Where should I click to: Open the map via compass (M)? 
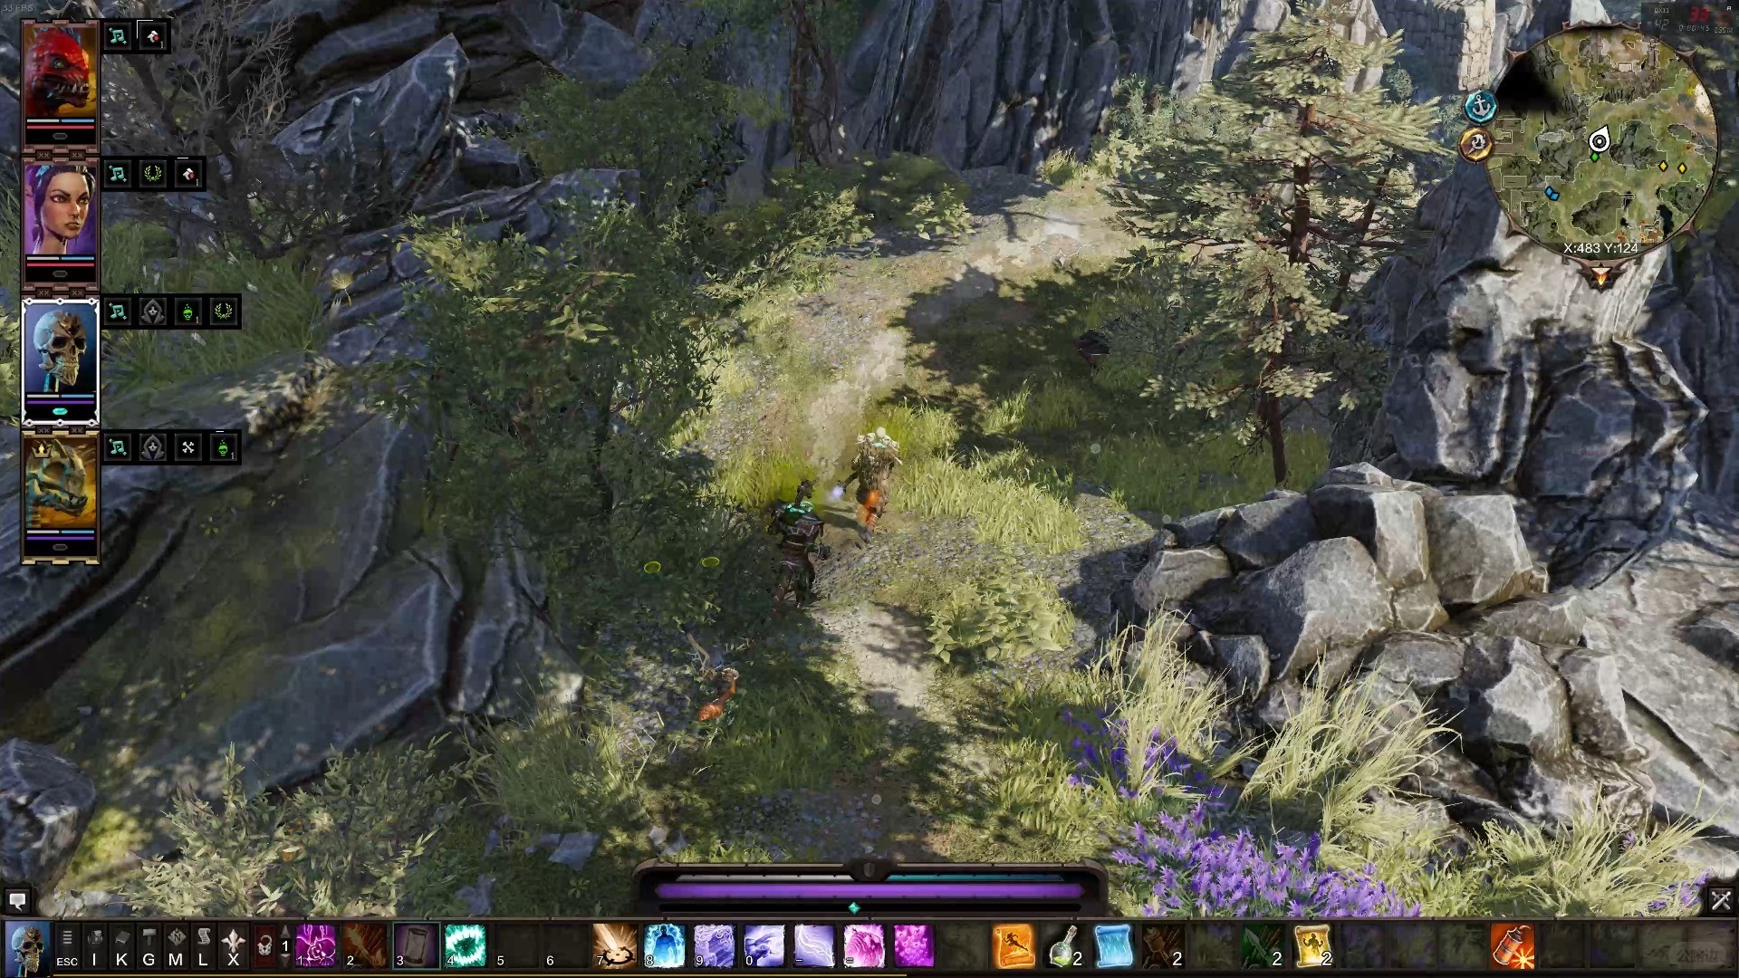176,946
